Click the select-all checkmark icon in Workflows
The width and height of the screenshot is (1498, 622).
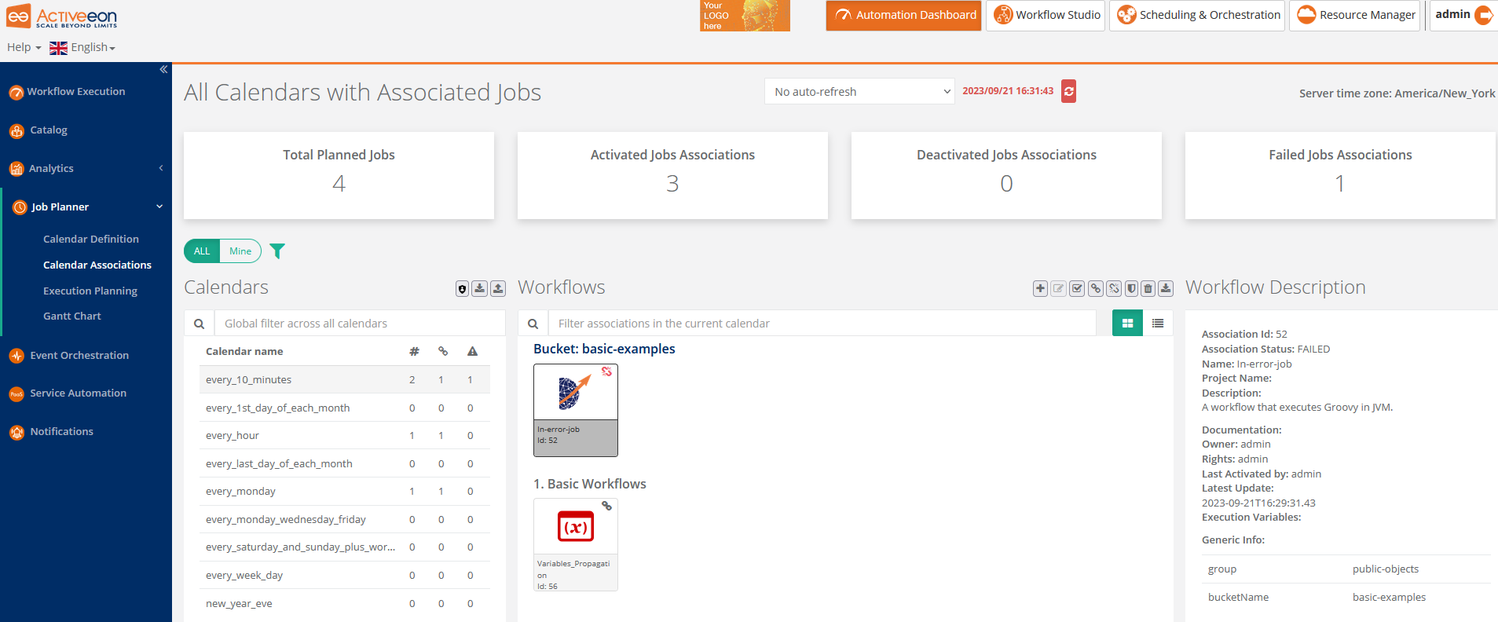1077,289
